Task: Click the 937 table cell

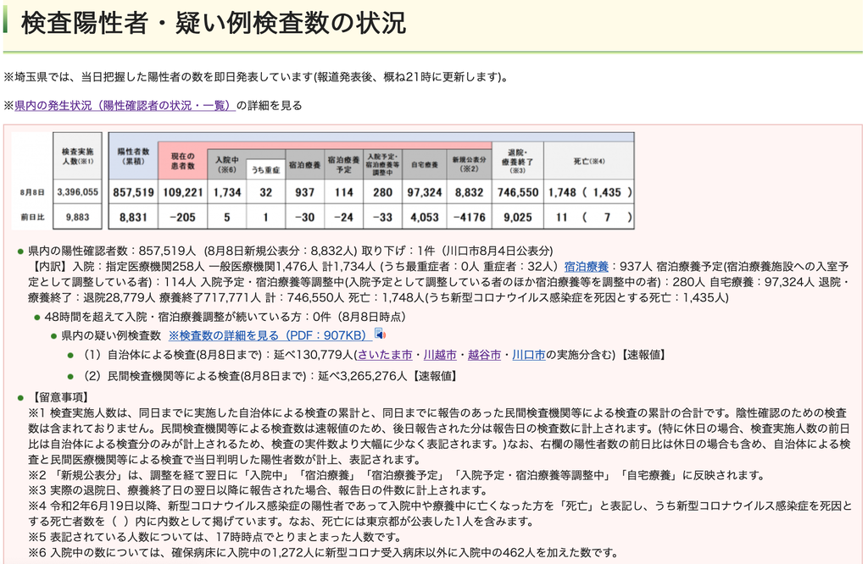Action: tap(304, 192)
